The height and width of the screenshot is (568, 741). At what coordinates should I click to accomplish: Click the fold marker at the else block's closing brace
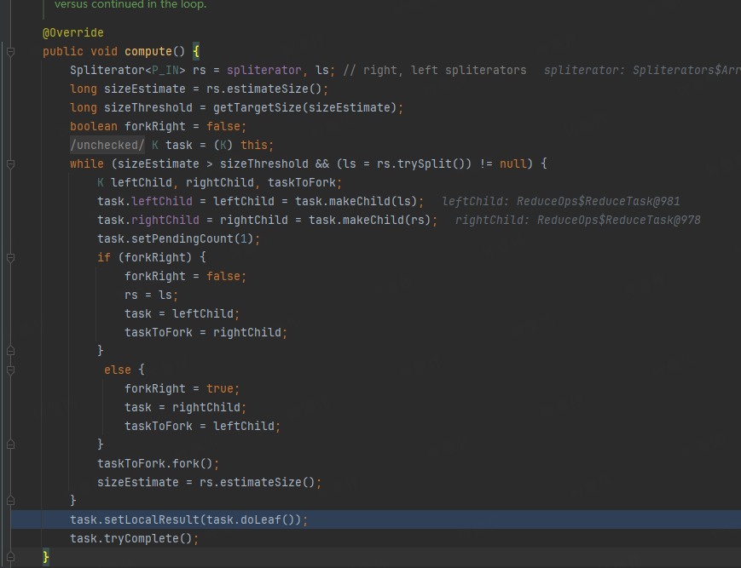point(9,444)
